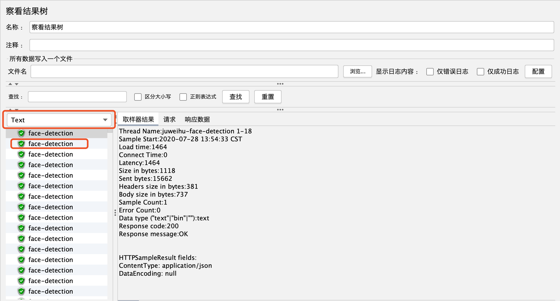The image size is (560, 301).
Task: Check the 区分大小写 option
Action: tap(138, 97)
